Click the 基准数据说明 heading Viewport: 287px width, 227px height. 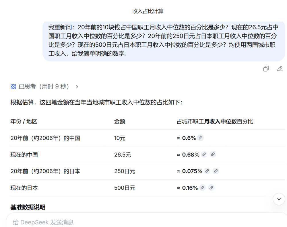pyautogui.click(x=28, y=207)
